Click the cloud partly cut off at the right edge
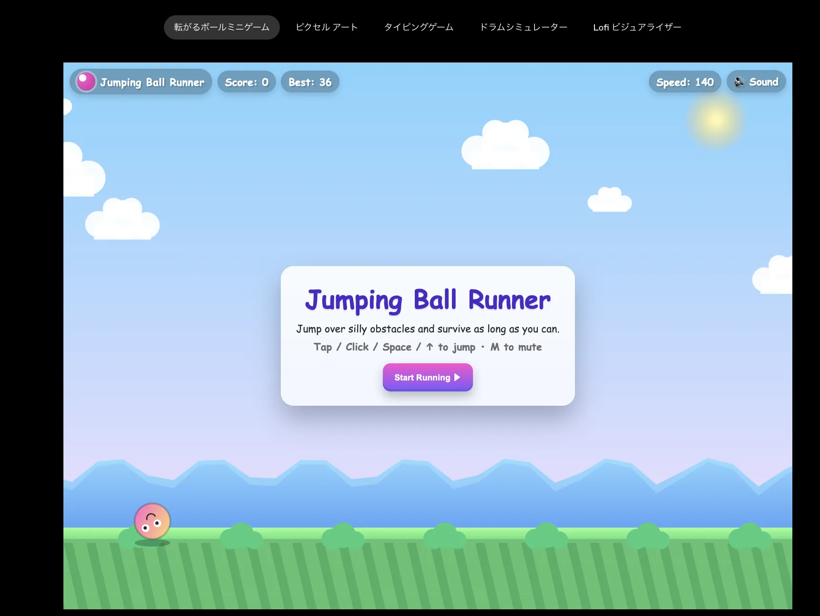Viewport: 820px width, 616px height. coord(774,277)
